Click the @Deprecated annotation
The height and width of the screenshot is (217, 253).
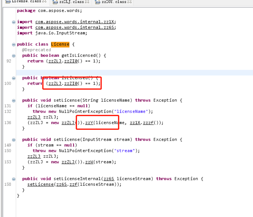pyautogui.click(x=36, y=50)
